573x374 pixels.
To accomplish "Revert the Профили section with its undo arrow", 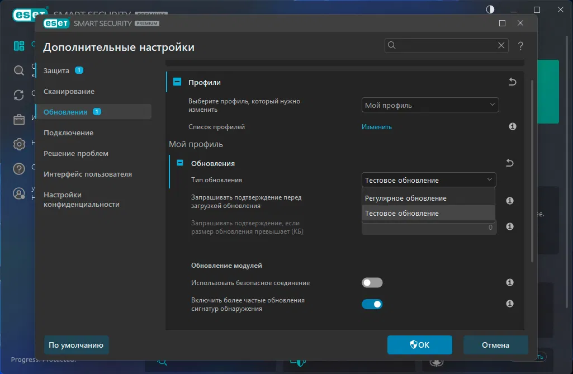I will pyautogui.click(x=512, y=82).
